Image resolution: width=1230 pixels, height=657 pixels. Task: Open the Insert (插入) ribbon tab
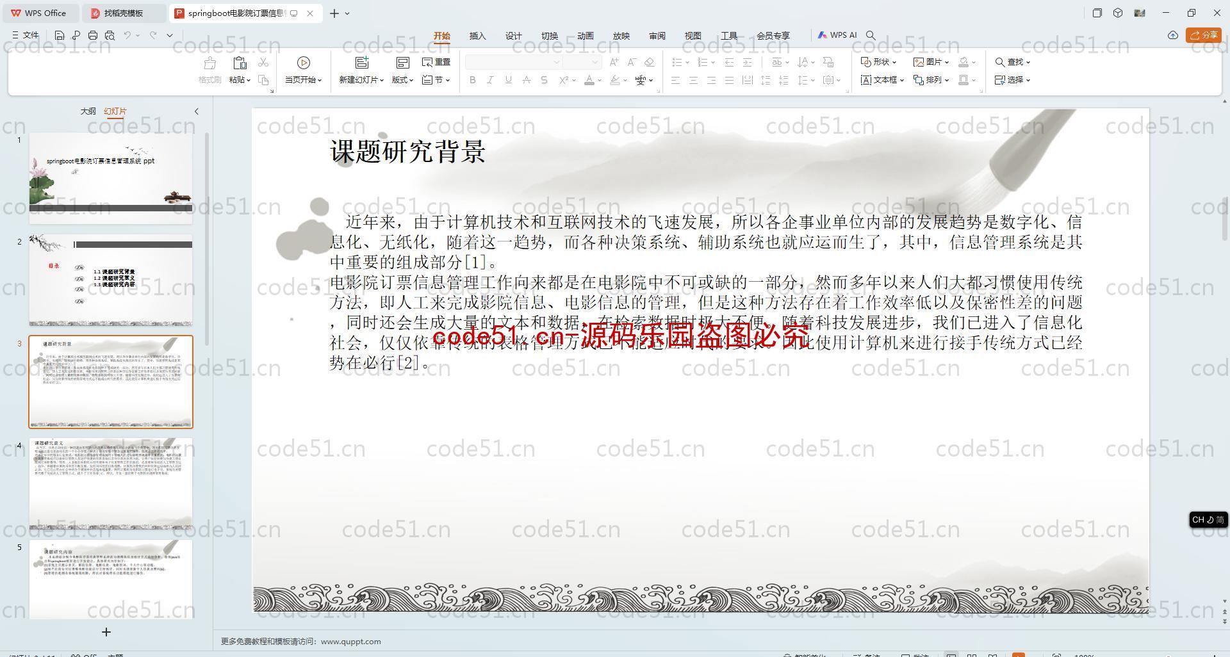click(478, 36)
